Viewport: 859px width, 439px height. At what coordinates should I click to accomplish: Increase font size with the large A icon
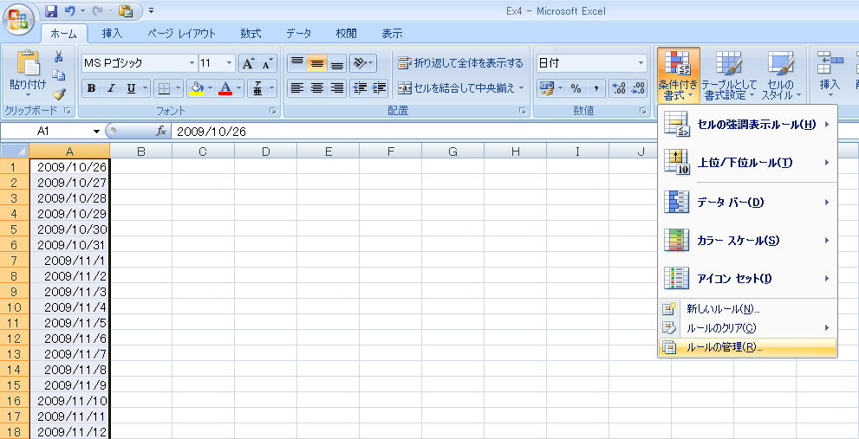[248, 63]
